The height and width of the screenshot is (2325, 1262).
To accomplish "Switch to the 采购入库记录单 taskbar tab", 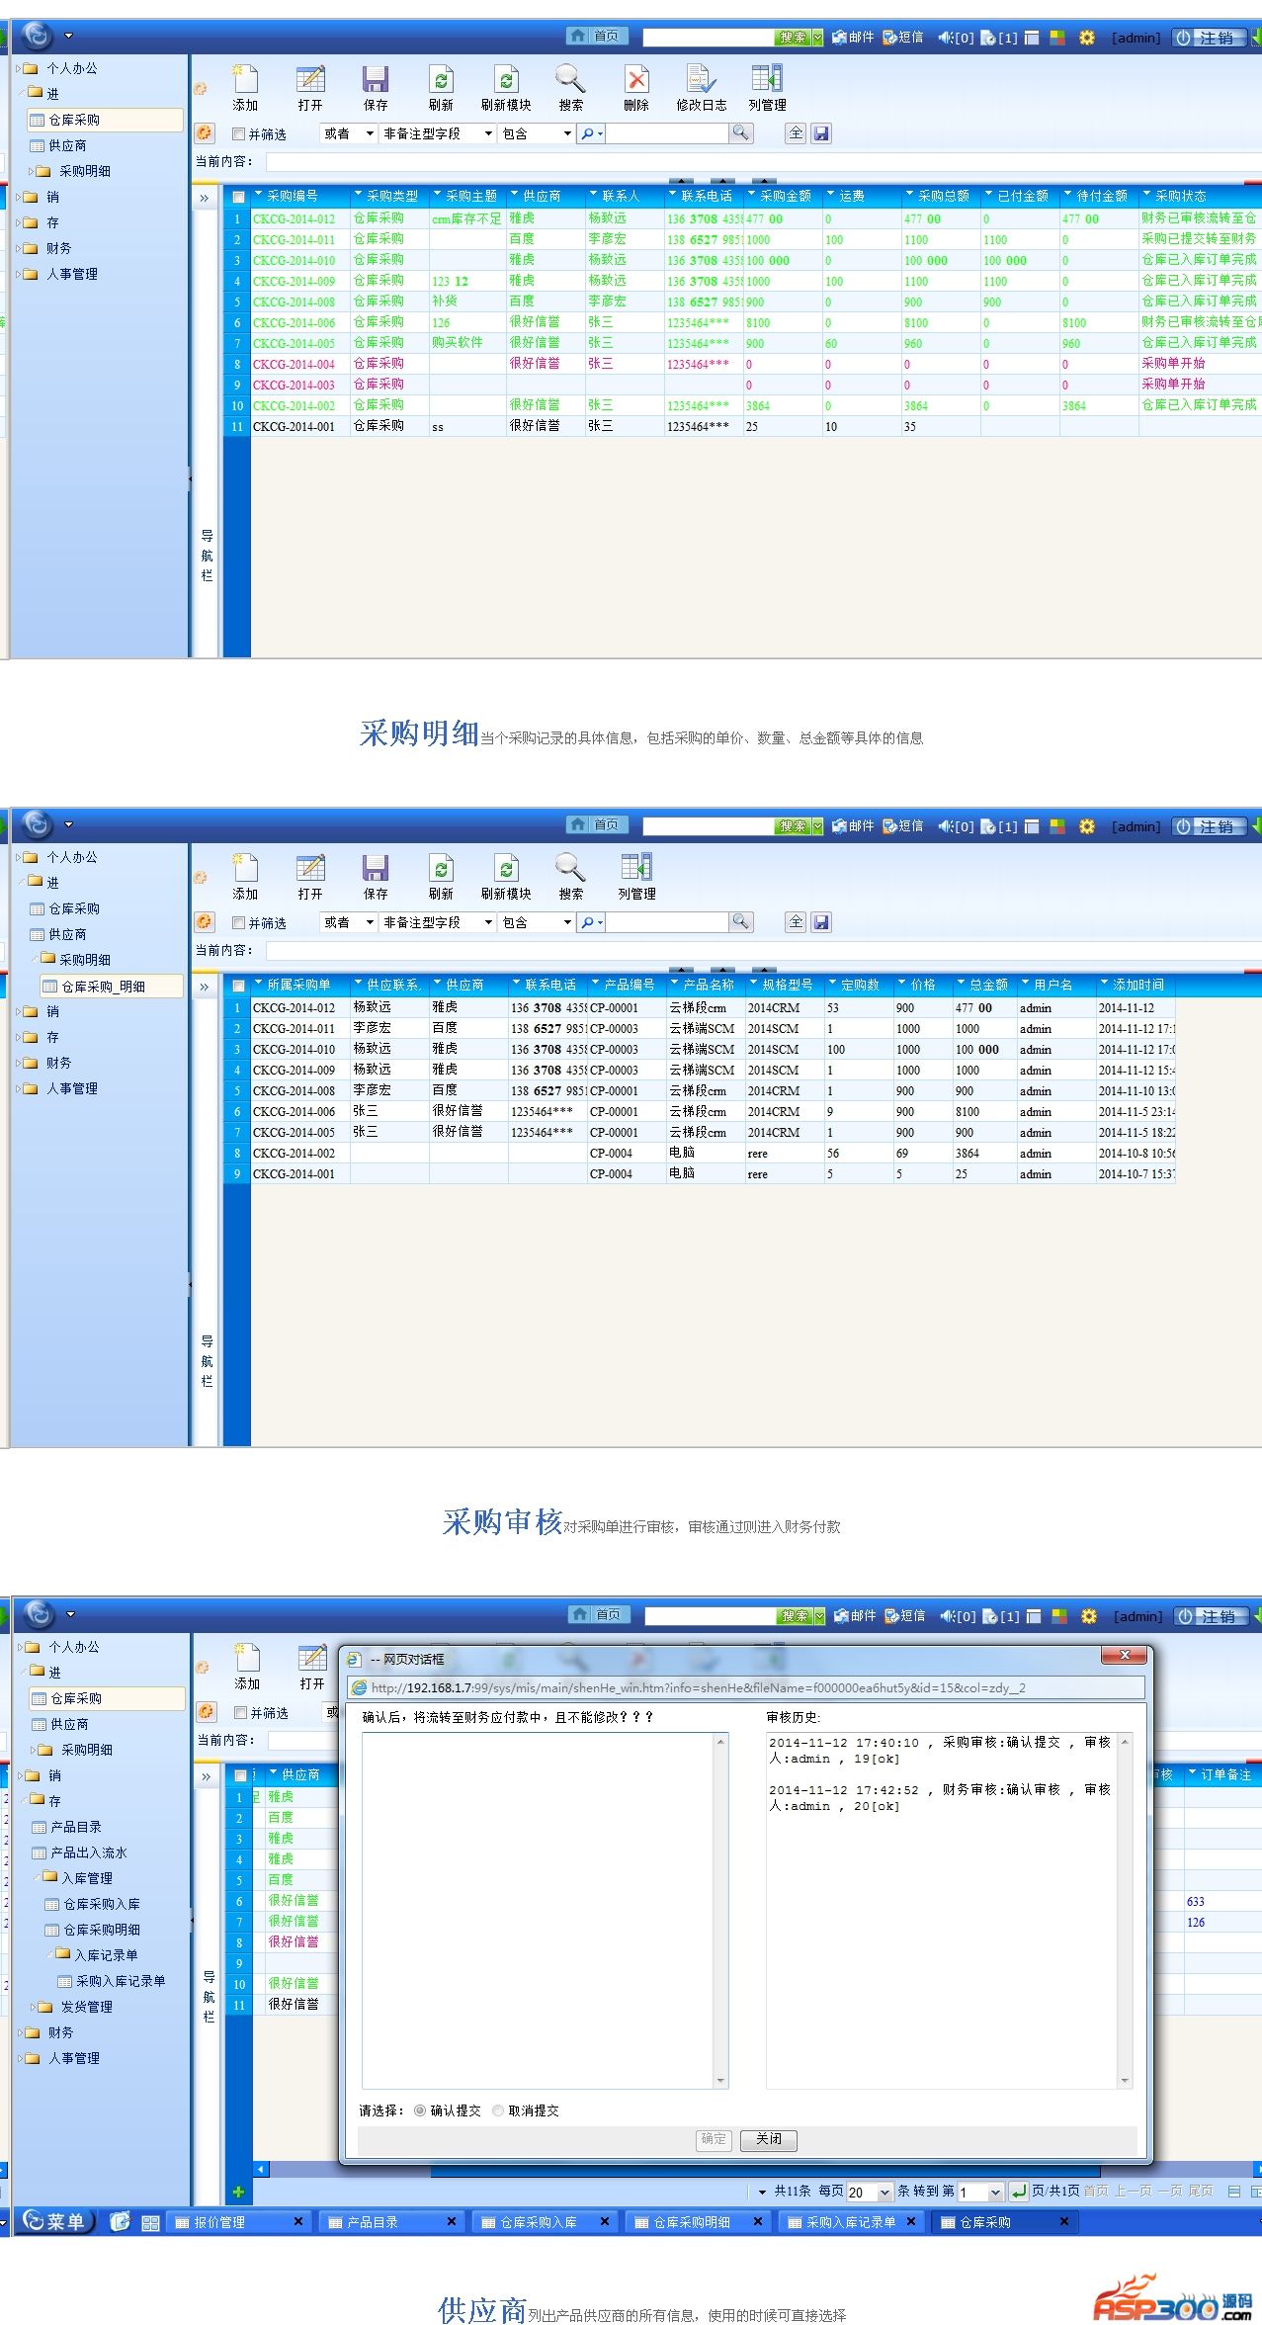I will (851, 2222).
